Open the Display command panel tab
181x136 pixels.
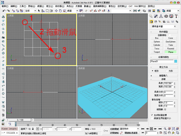(171, 16)
